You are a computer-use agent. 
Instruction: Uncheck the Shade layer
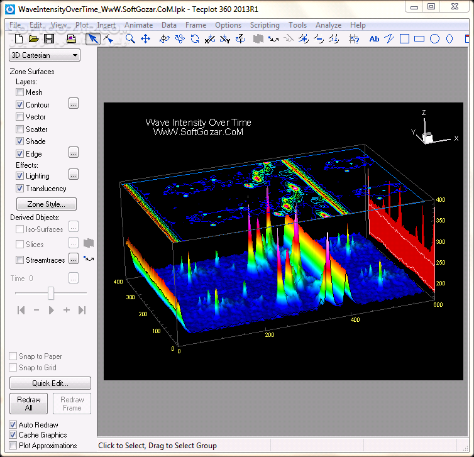pos(19,141)
